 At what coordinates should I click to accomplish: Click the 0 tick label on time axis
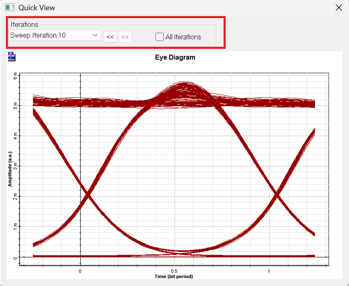(x=80, y=271)
